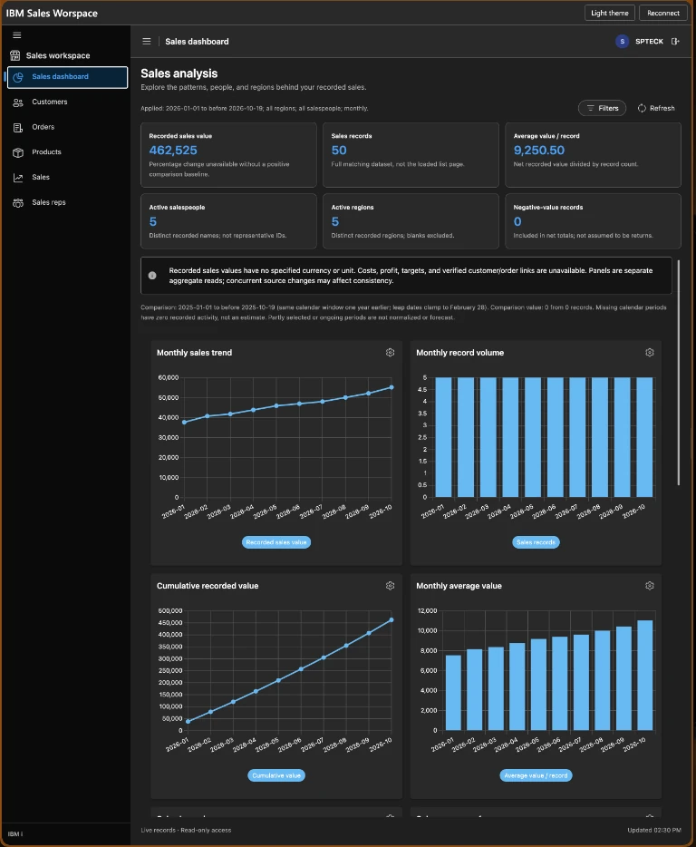
Task: Switch to Light theme
Action: click(x=610, y=13)
